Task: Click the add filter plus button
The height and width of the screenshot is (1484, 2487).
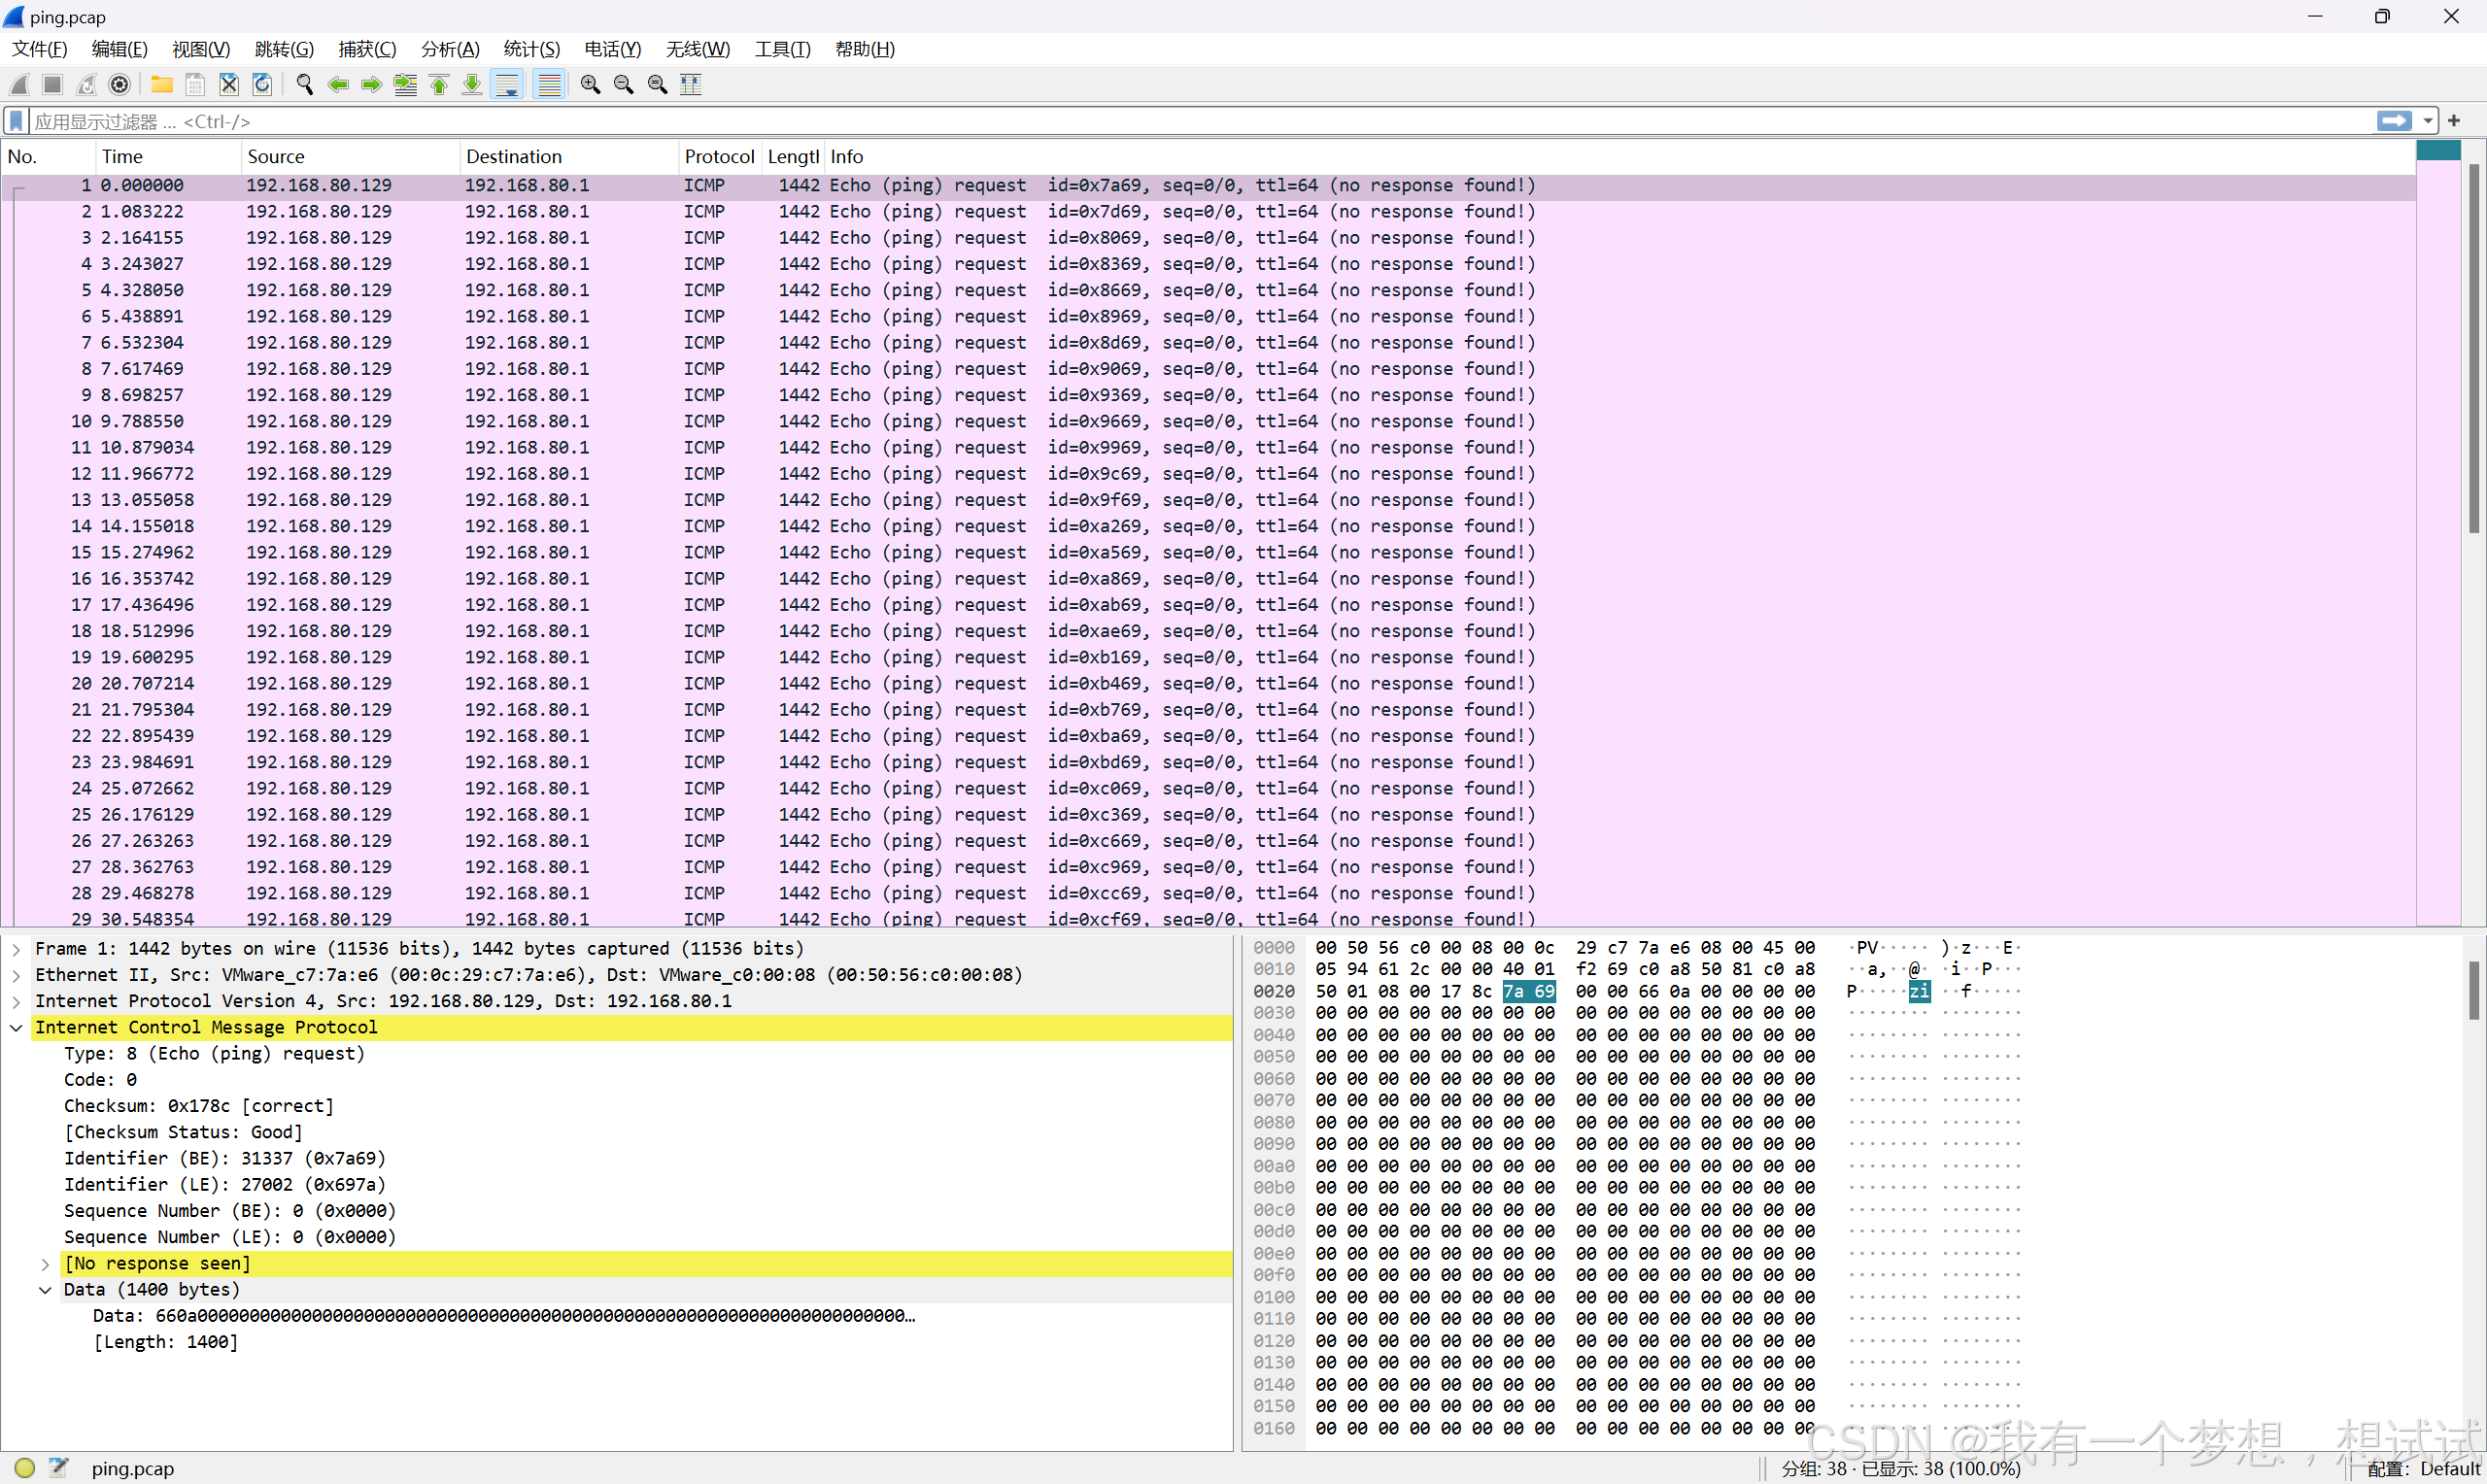Action: click(x=2454, y=121)
